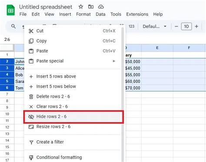Click the funnel filter icon
Image resolution: width=206 pixels, height=162 pixels.
(31, 142)
